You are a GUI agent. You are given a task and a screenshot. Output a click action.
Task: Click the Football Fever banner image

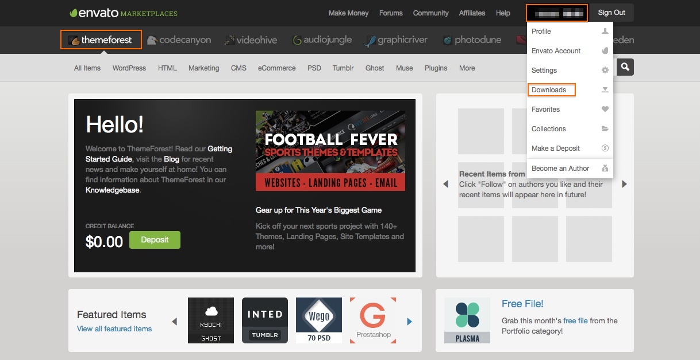tap(330, 150)
